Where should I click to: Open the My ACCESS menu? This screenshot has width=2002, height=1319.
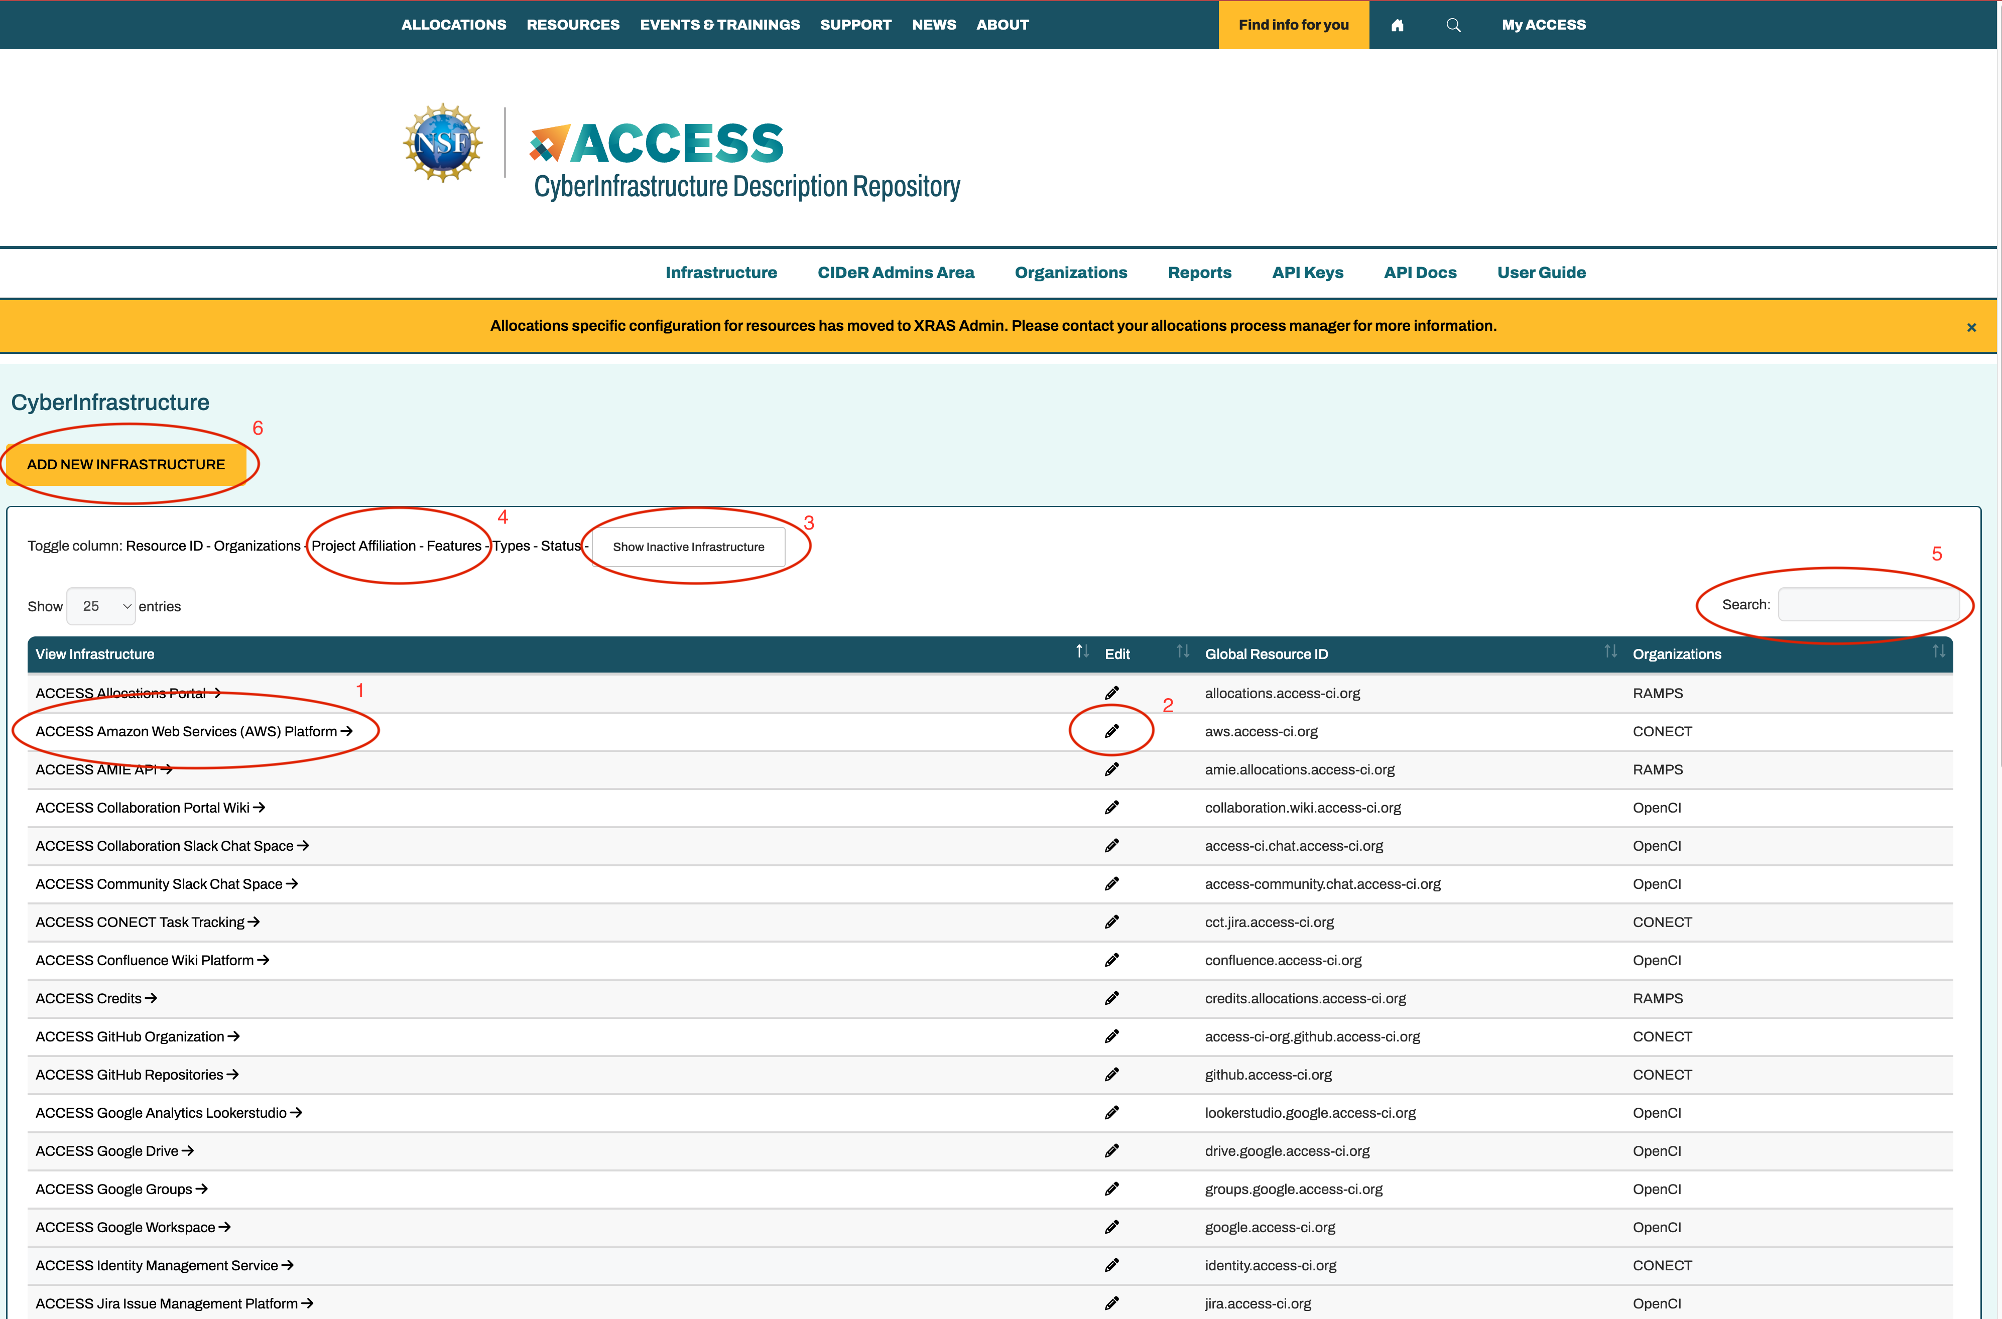point(1544,25)
